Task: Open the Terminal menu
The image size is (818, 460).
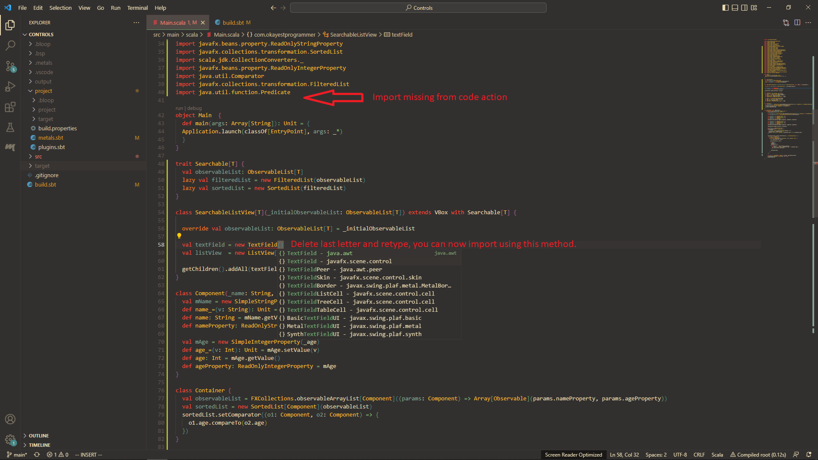Action: click(x=137, y=8)
